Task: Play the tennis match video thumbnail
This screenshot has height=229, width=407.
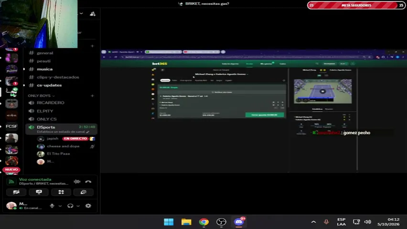Action: coord(322,91)
